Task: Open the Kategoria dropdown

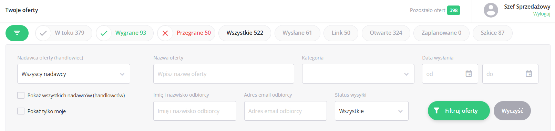Action: [358, 74]
